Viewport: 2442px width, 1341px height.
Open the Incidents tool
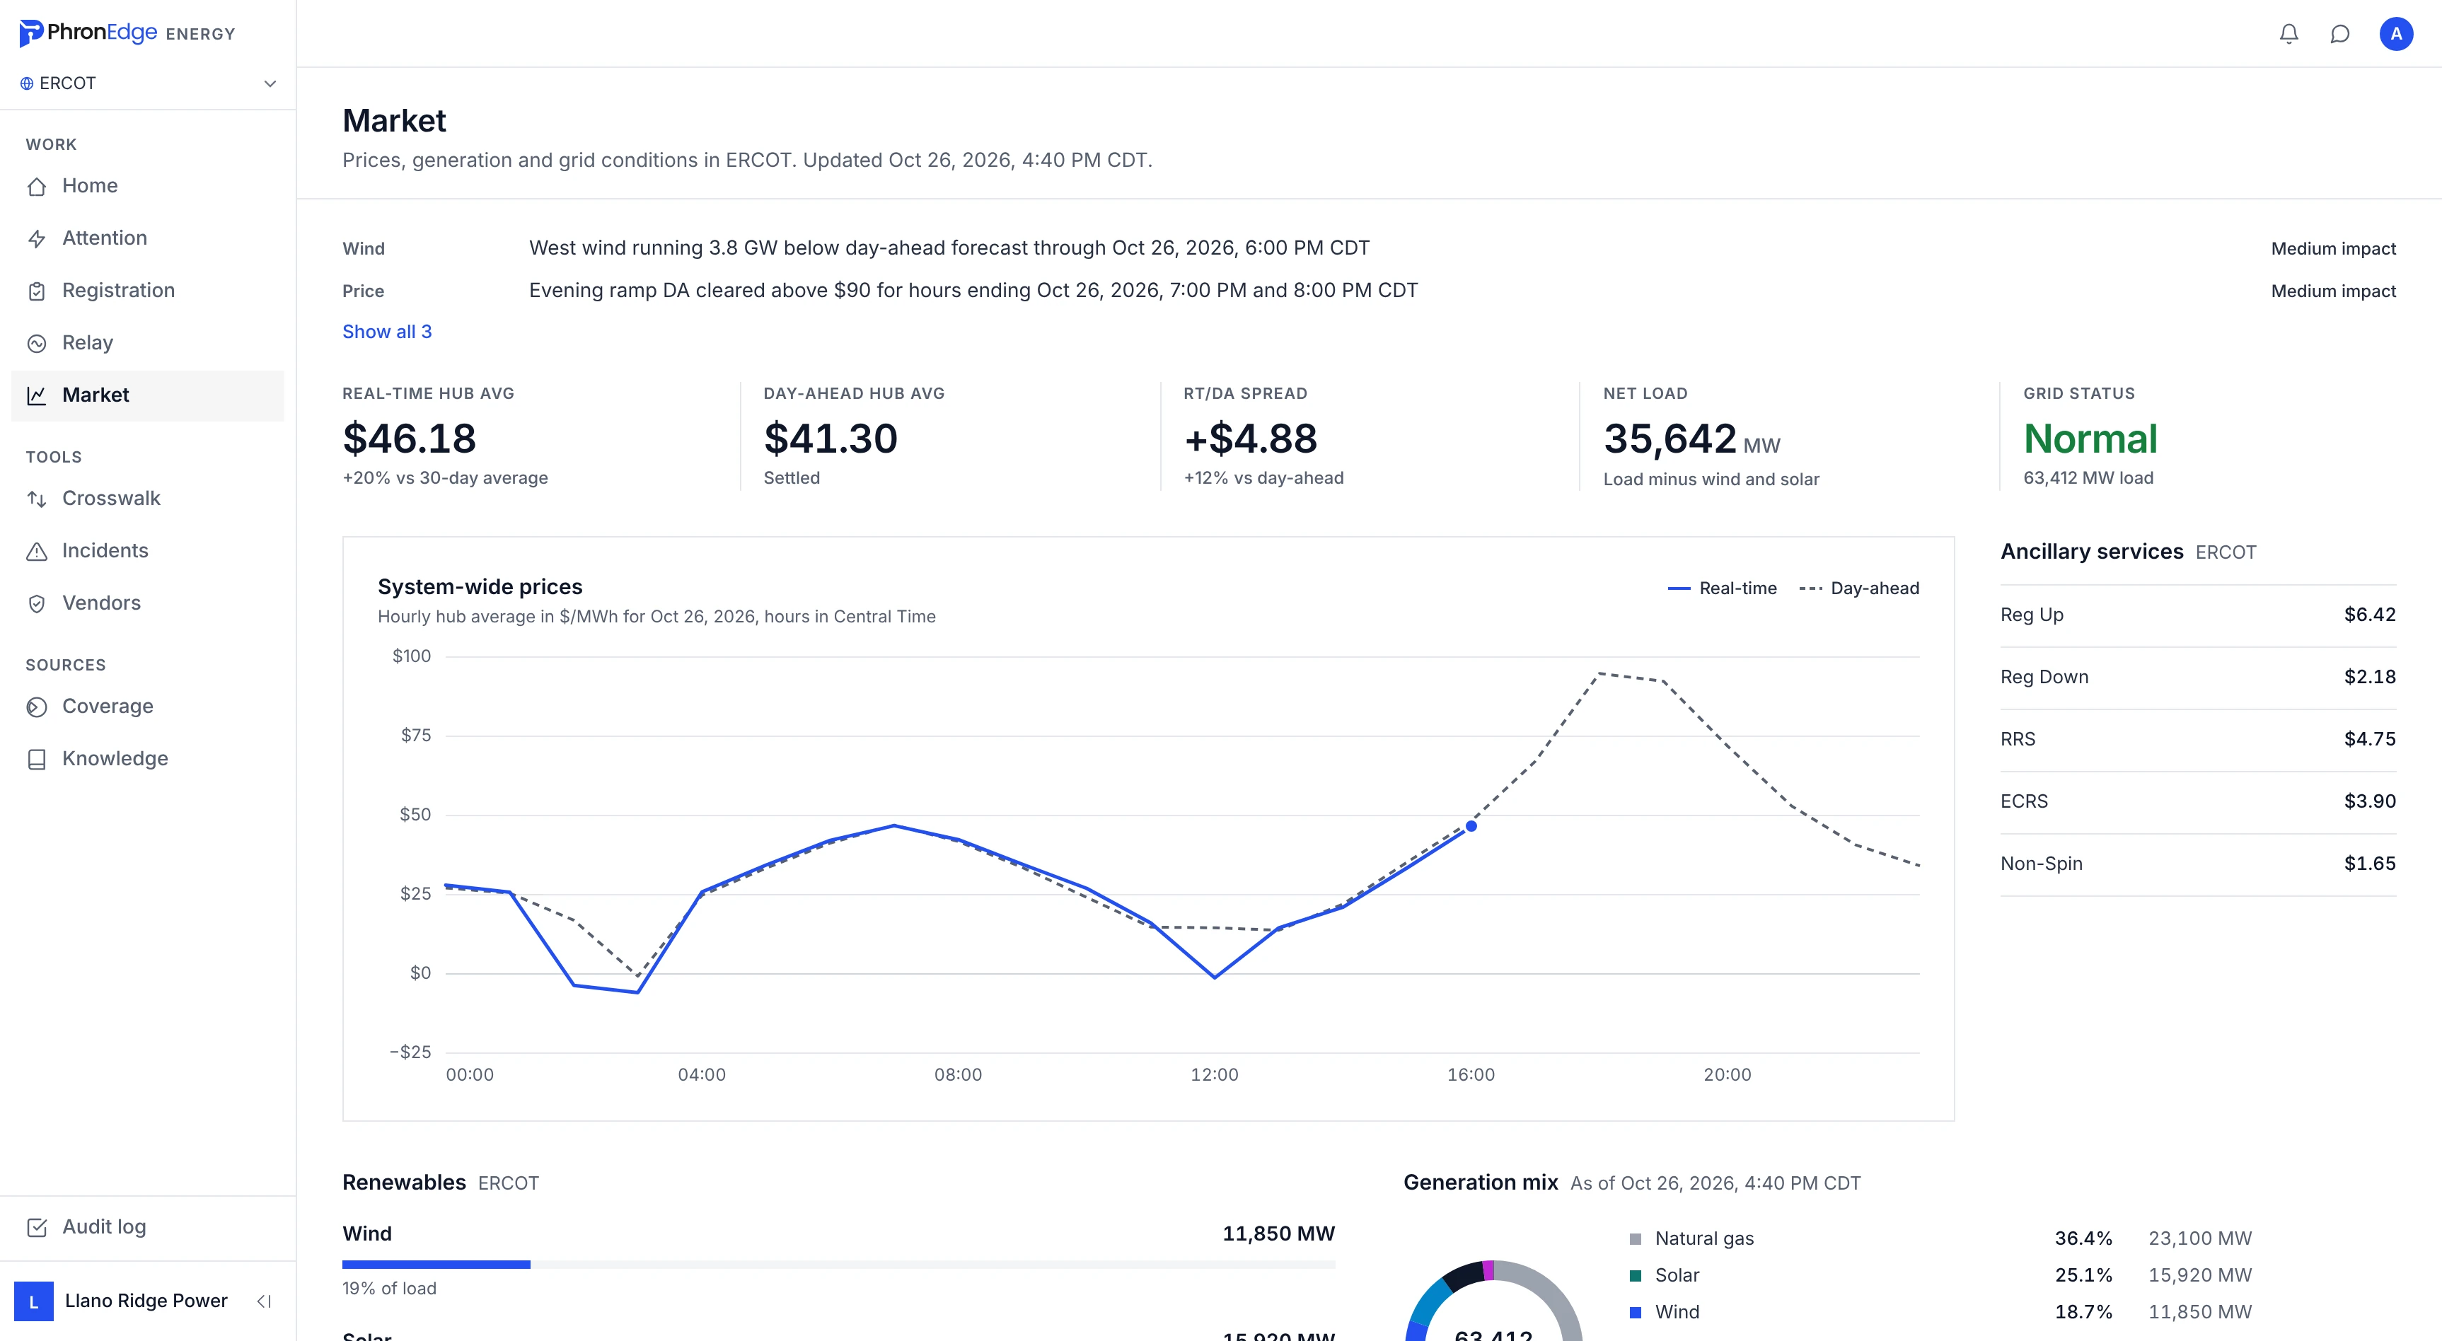(x=148, y=550)
